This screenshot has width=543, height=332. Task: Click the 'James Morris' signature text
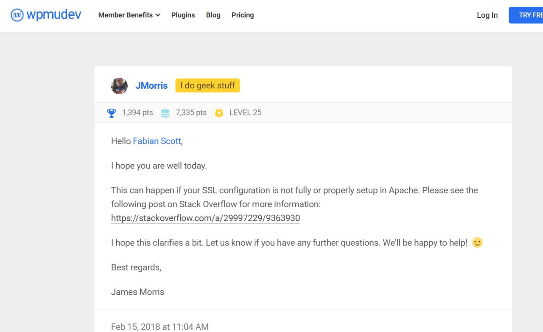click(137, 292)
